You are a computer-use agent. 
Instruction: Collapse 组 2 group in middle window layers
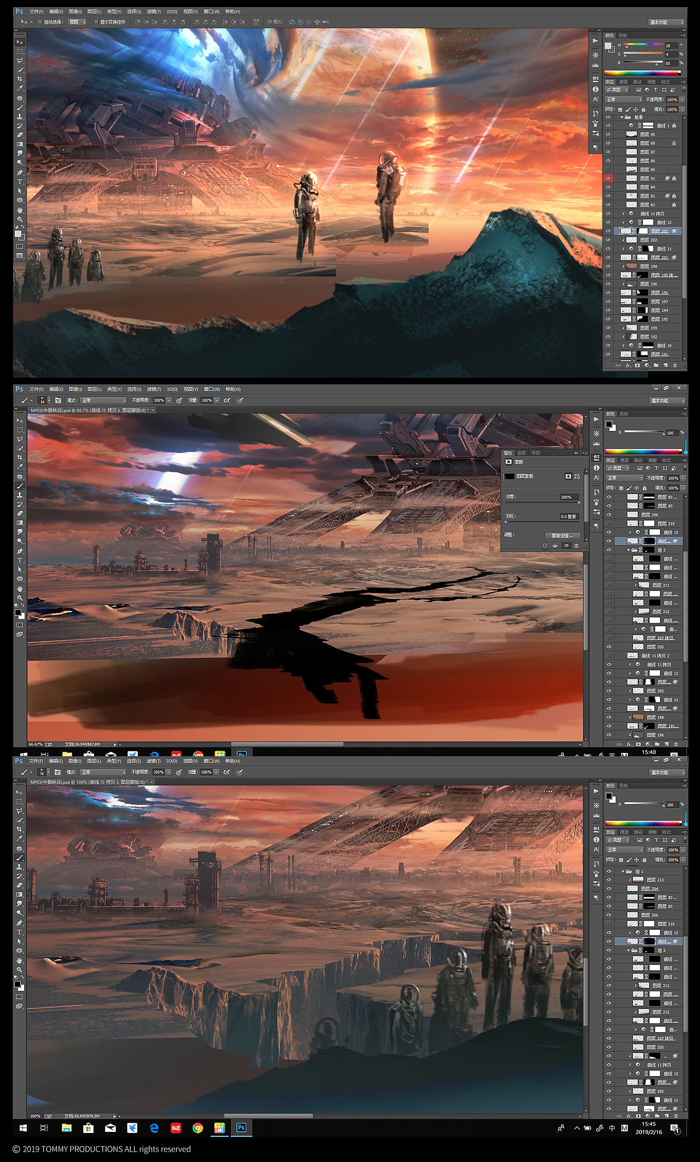[x=628, y=550]
